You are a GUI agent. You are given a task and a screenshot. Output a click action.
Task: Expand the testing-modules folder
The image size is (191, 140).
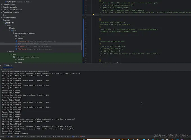tap(1, 18)
